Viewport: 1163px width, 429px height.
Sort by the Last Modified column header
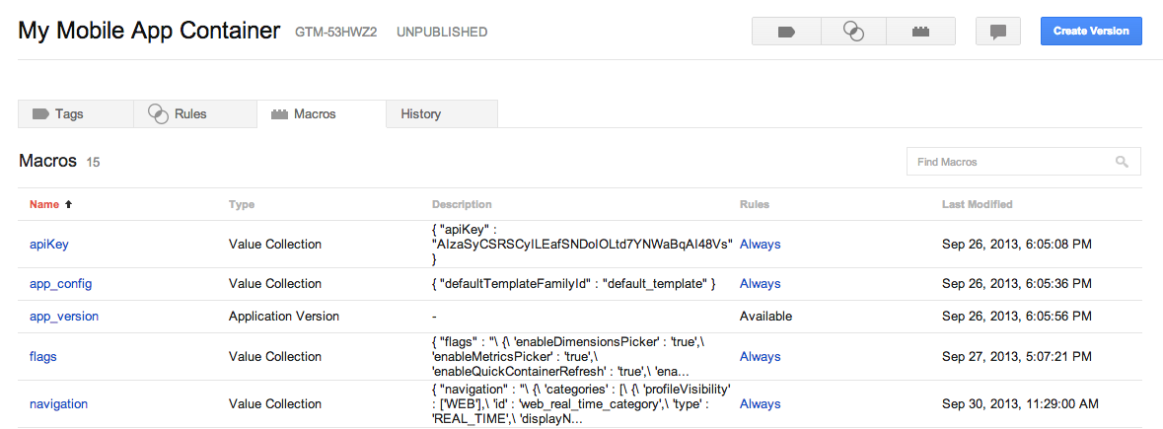pos(977,205)
